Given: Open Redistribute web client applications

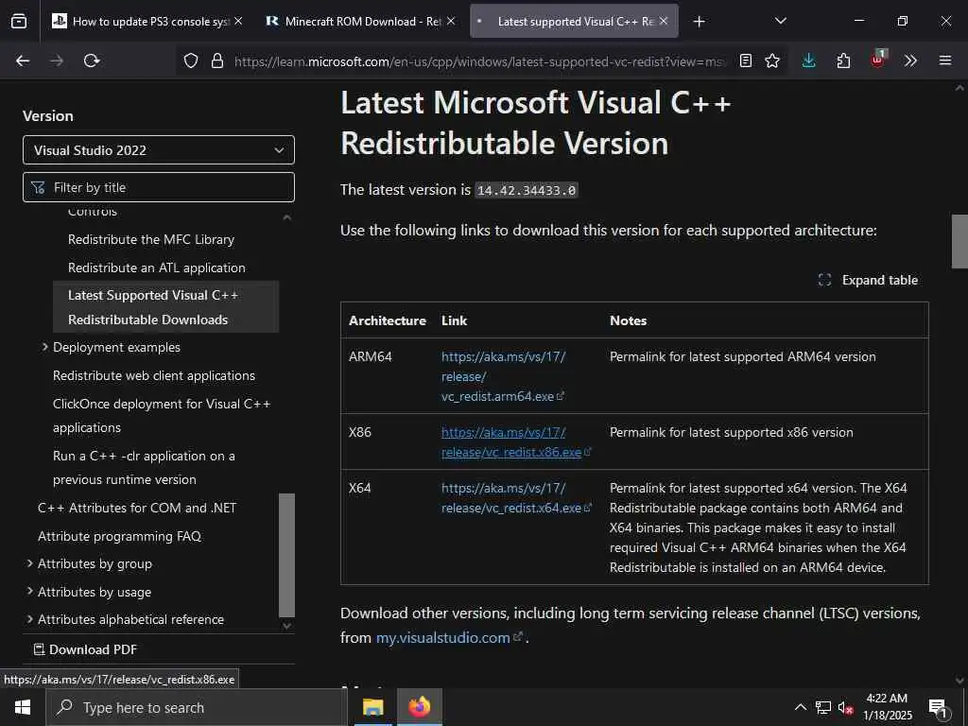Looking at the screenshot, I should coord(154,375).
